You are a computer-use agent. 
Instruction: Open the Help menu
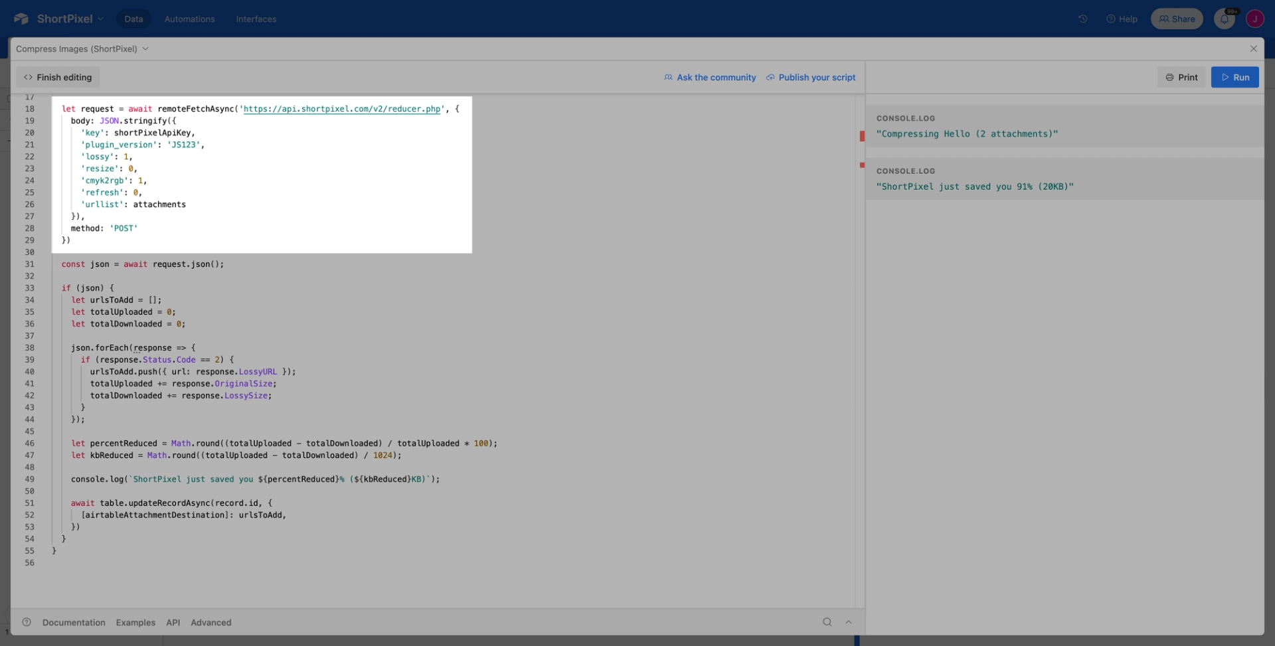tap(1122, 19)
